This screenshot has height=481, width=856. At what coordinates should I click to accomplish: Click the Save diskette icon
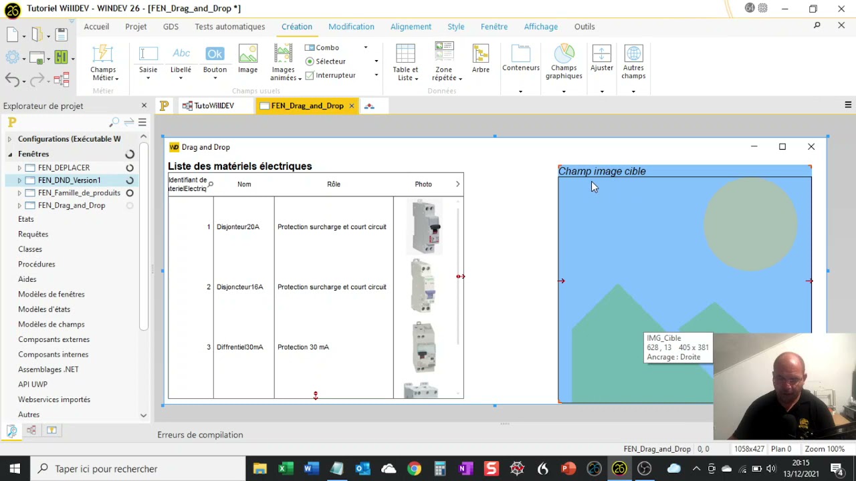pyautogui.click(x=61, y=35)
